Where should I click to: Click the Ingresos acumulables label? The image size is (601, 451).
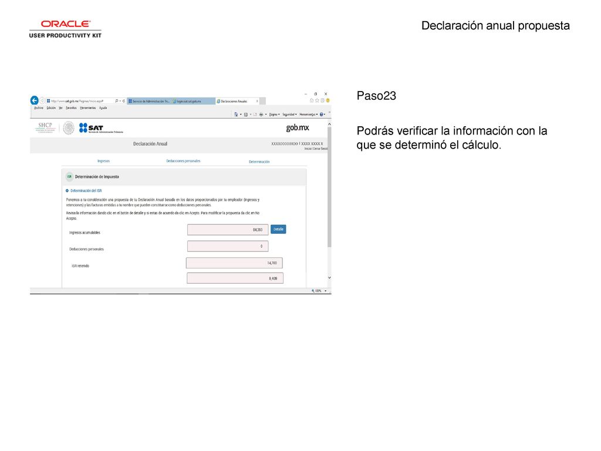click(85, 233)
